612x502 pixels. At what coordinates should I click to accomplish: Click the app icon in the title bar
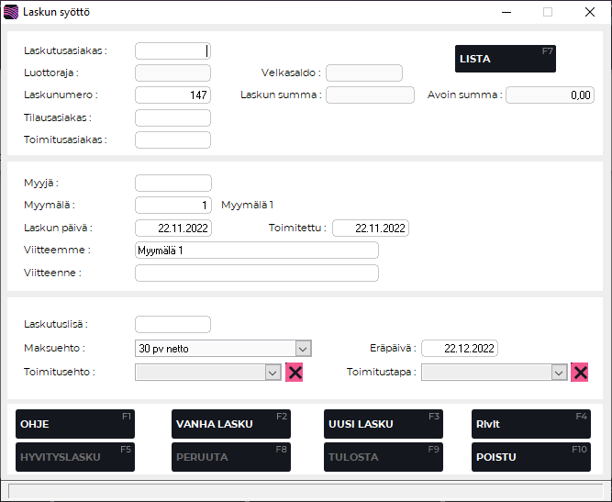[11, 13]
